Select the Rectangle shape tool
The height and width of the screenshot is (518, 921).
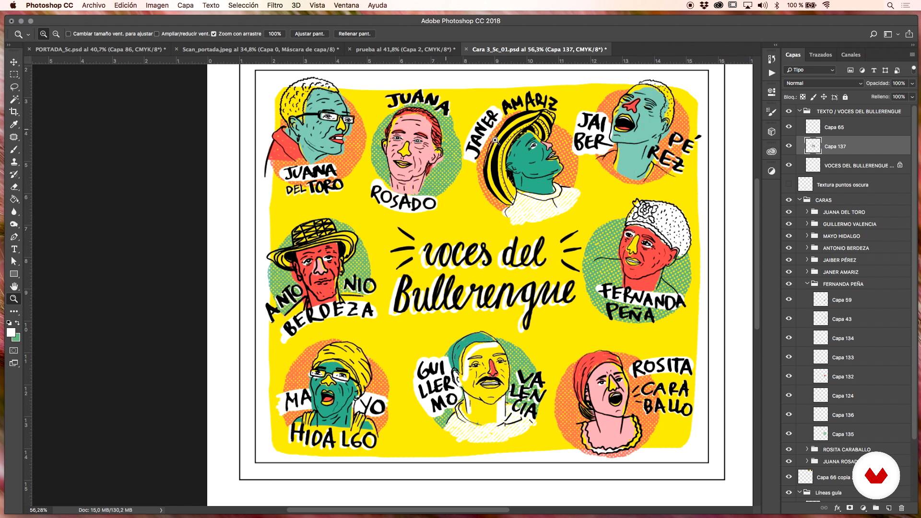[x=14, y=274]
